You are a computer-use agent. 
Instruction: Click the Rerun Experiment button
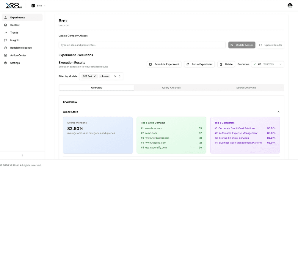point(199,64)
